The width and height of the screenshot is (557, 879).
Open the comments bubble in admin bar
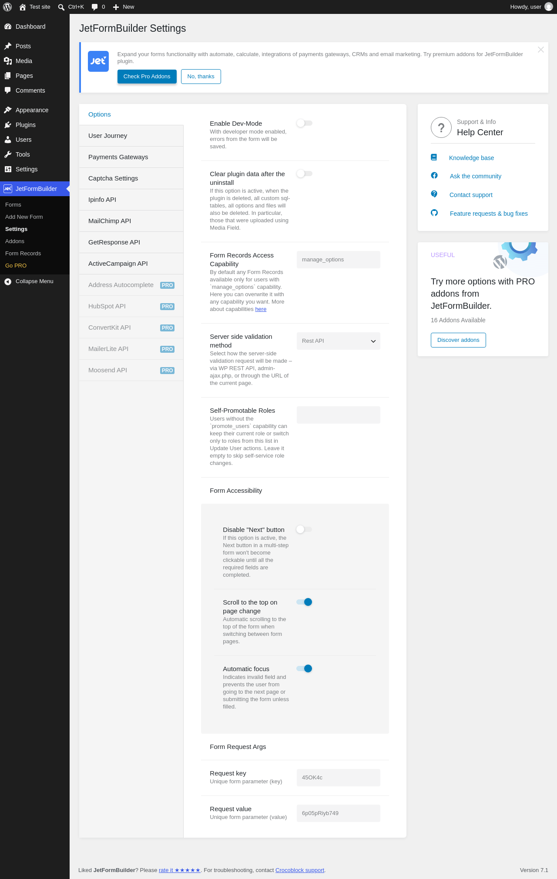[98, 7]
